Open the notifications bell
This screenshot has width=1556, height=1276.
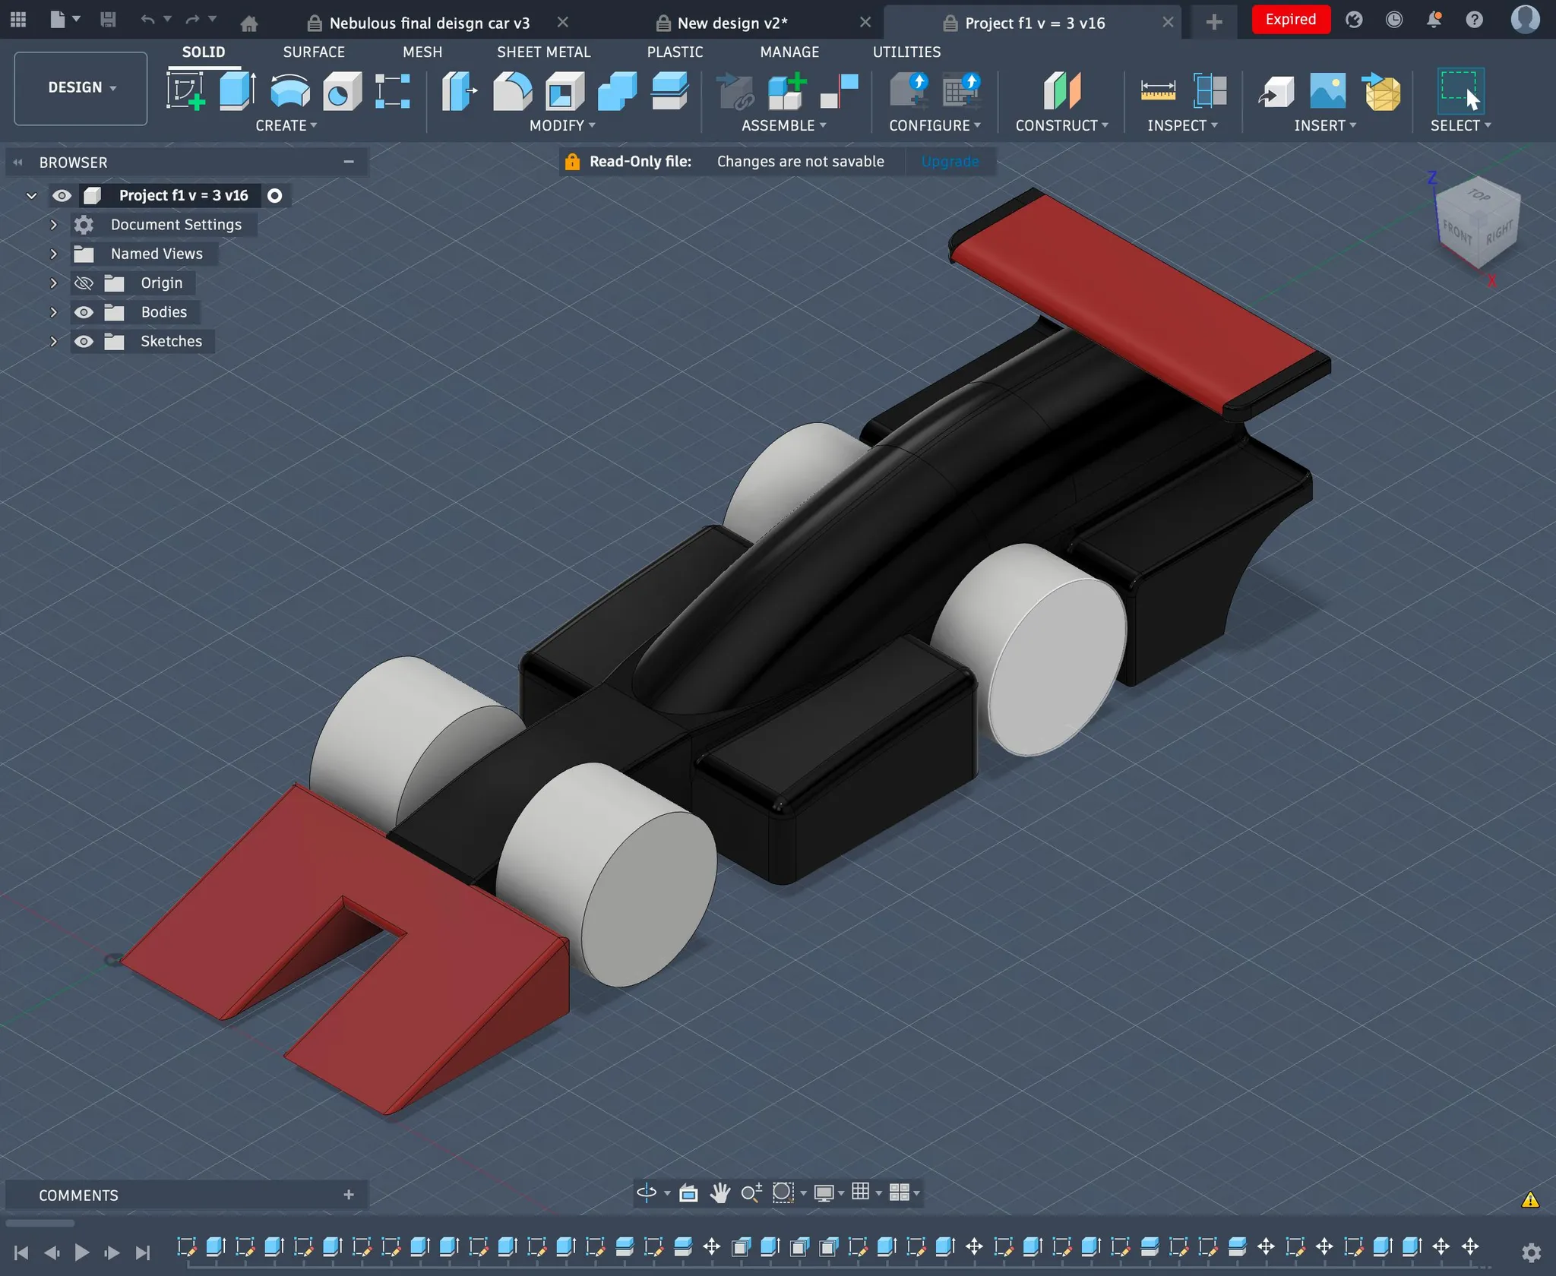[x=1434, y=20]
